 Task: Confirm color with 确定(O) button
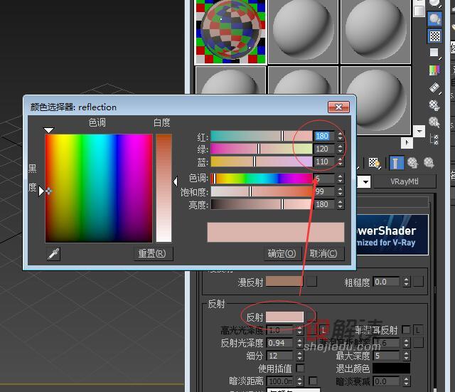coord(282,254)
